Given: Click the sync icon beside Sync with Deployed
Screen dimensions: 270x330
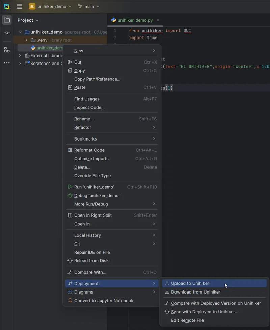Looking at the screenshot, I should tap(167, 312).
